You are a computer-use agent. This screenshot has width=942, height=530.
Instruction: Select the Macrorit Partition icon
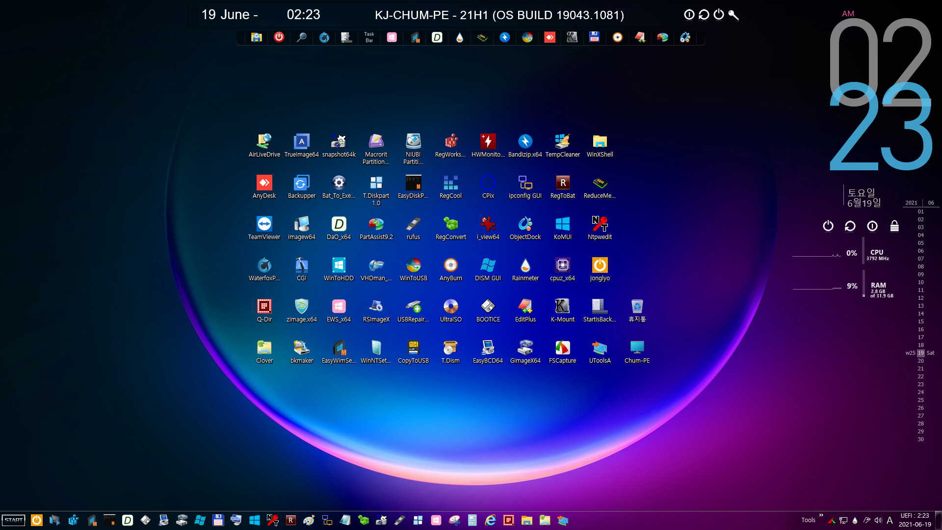376,149
